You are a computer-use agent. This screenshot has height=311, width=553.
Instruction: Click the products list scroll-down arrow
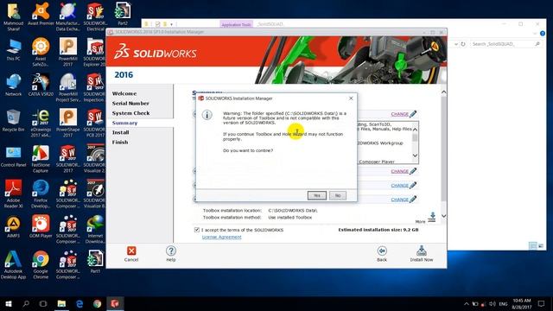point(415,155)
